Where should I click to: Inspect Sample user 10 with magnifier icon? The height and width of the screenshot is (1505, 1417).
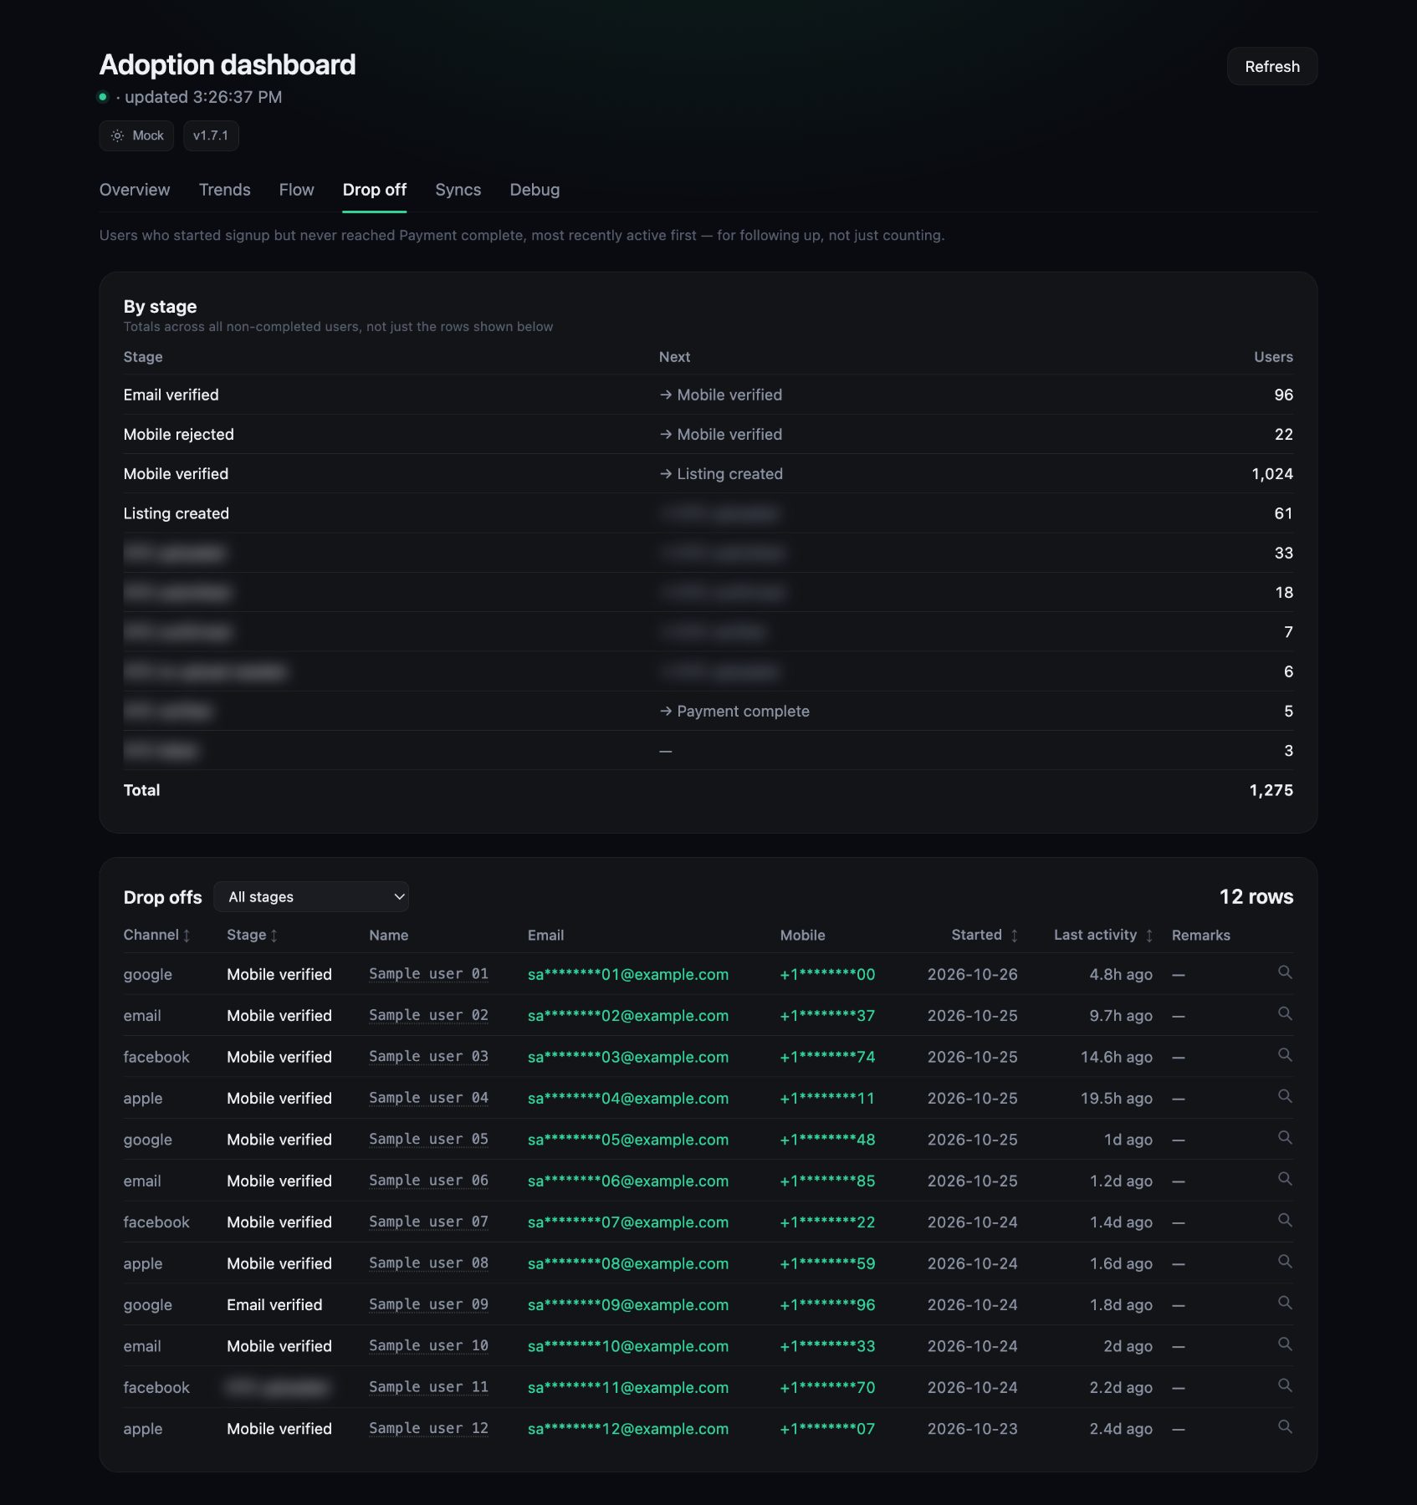tap(1285, 1344)
